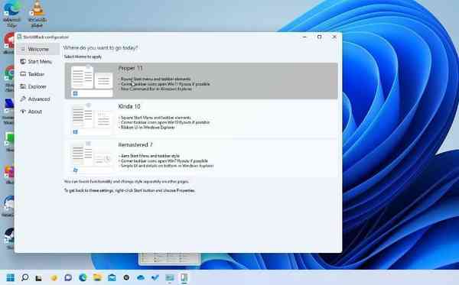Screen dimensions: 459x285
Task: Open the OneDrive cloud icon on taskbar
Action: tap(141, 277)
